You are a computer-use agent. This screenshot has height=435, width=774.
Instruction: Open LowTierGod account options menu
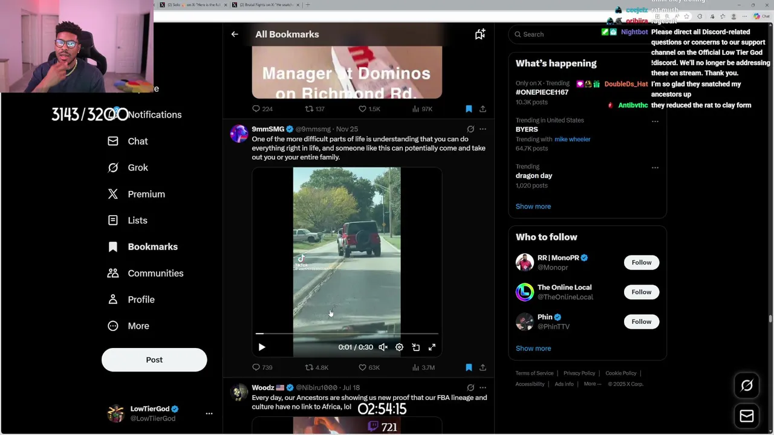point(209,413)
